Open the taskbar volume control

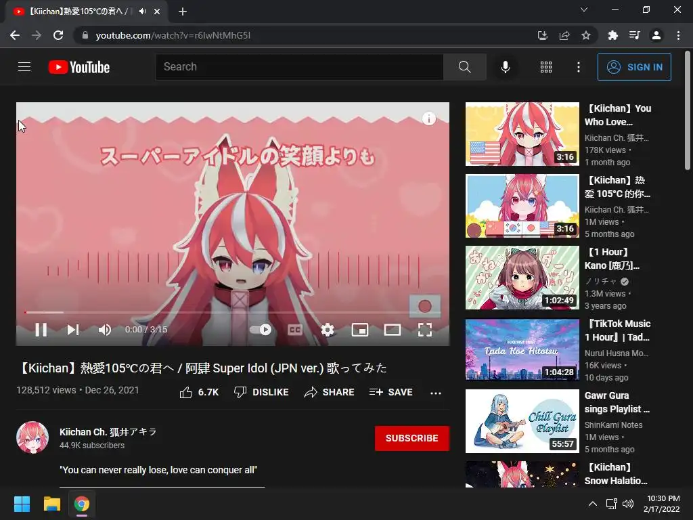coord(627,504)
